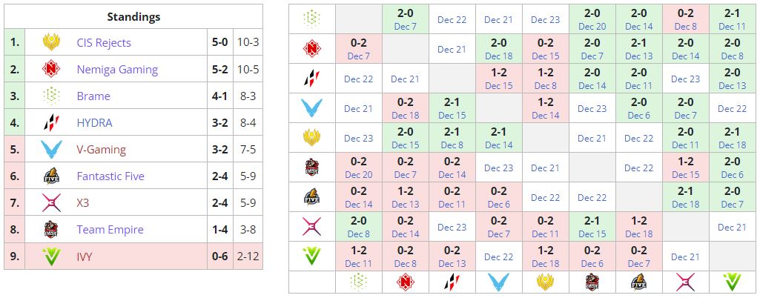Follow the X3 team name link
This screenshot has width=760, height=298.
click(84, 203)
